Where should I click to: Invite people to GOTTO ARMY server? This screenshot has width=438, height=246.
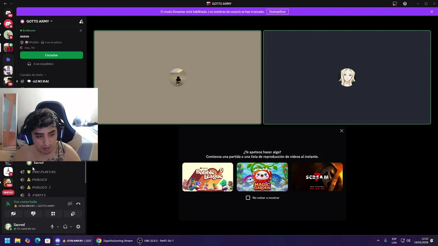(x=81, y=22)
